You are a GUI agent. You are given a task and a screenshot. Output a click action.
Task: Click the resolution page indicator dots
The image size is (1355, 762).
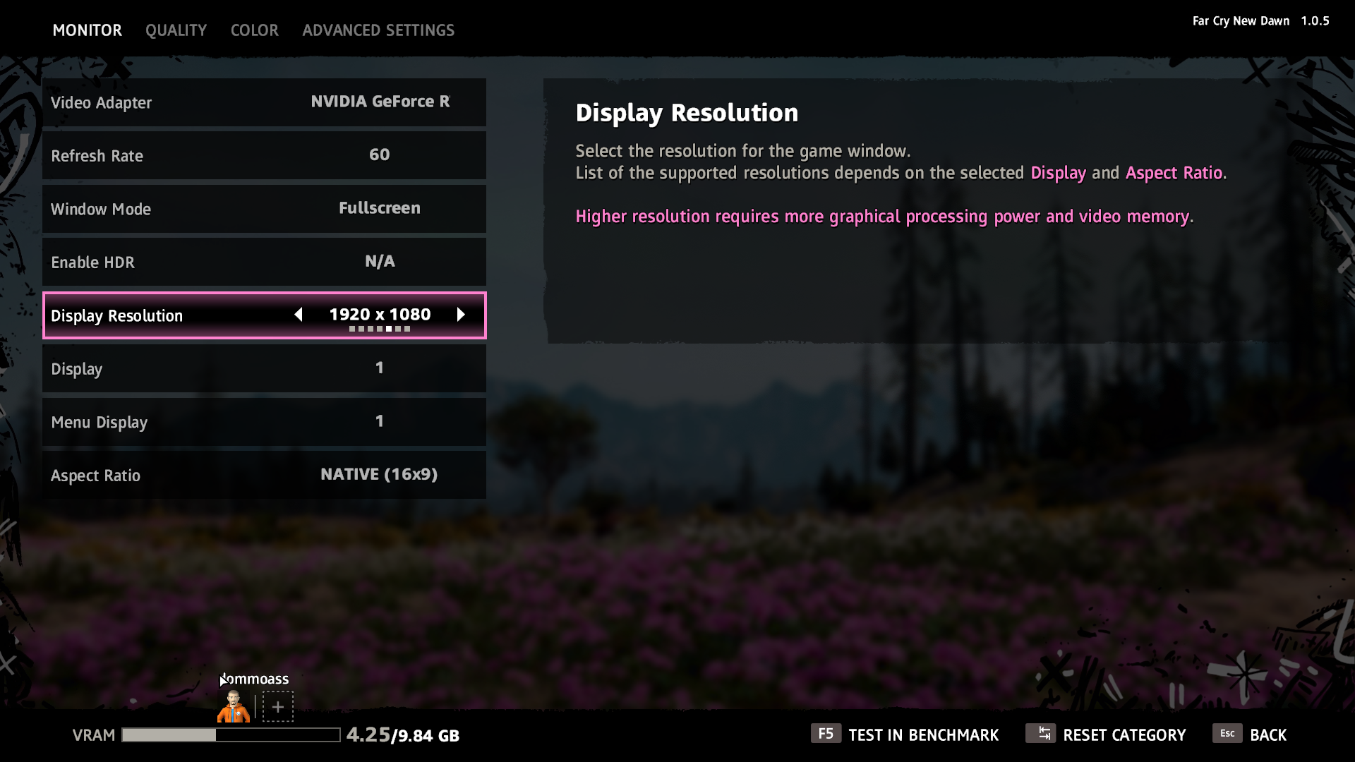pyautogui.click(x=379, y=329)
